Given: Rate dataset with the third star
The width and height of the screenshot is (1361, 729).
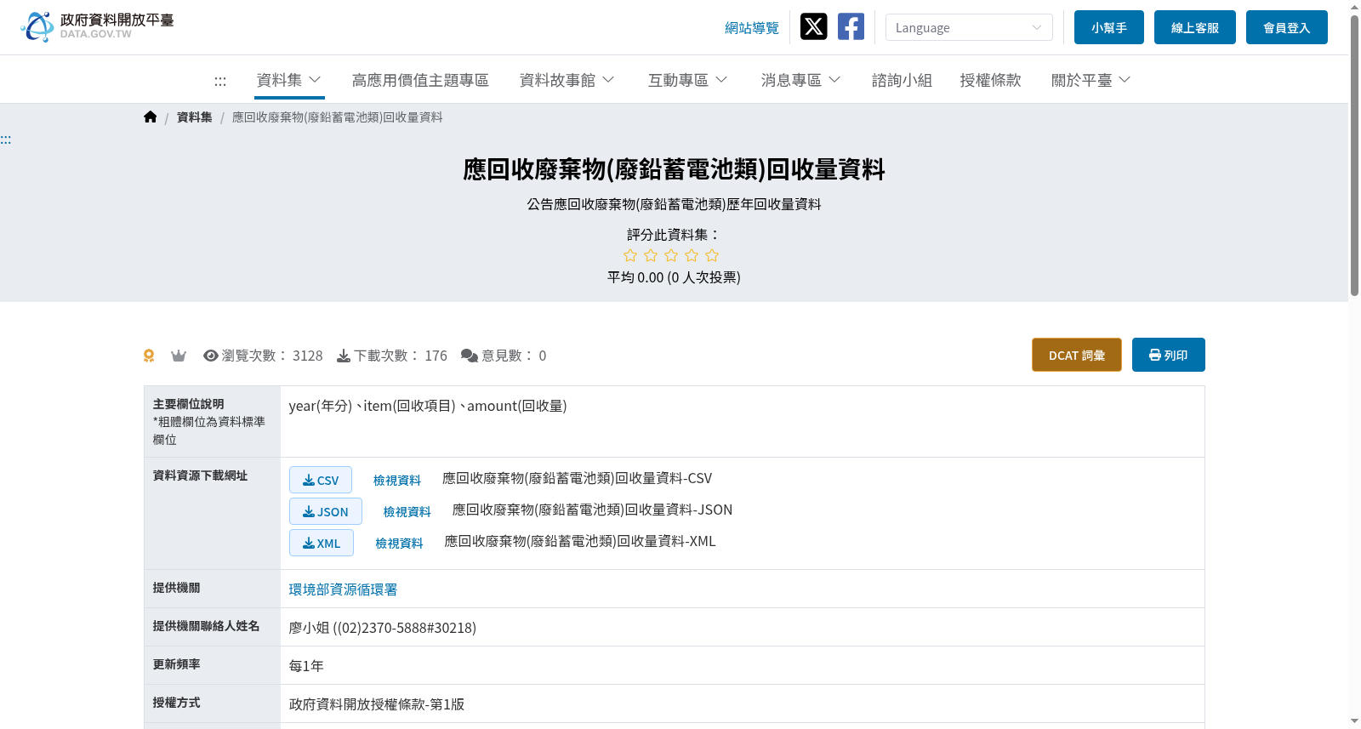Looking at the screenshot, I should tap(671, 255).
